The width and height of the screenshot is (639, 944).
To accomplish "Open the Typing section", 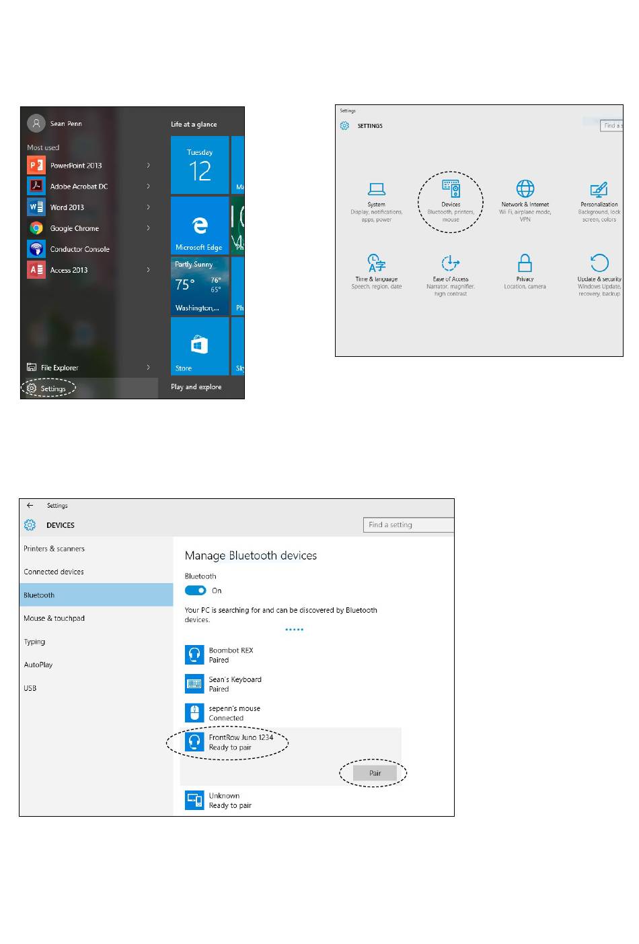I will [96, 642].
